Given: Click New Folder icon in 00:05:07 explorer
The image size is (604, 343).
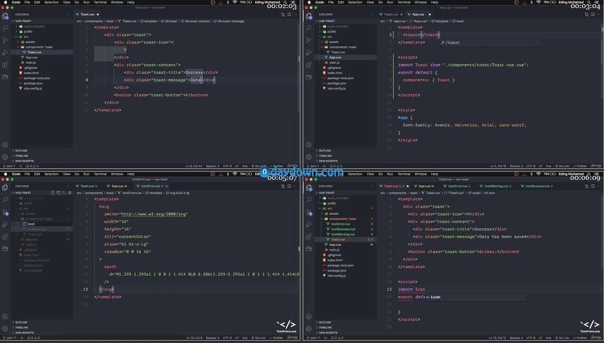Looking at the screenshot, I should [58, 193].
